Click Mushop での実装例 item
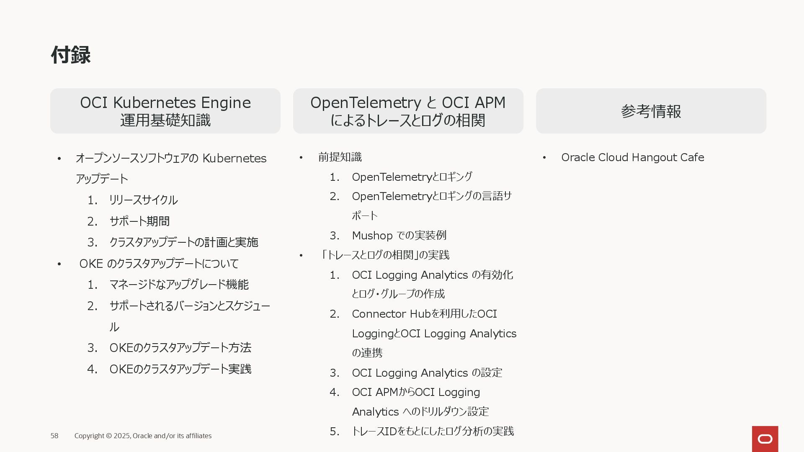Viewport: 804px width, 452px height. 399,236
